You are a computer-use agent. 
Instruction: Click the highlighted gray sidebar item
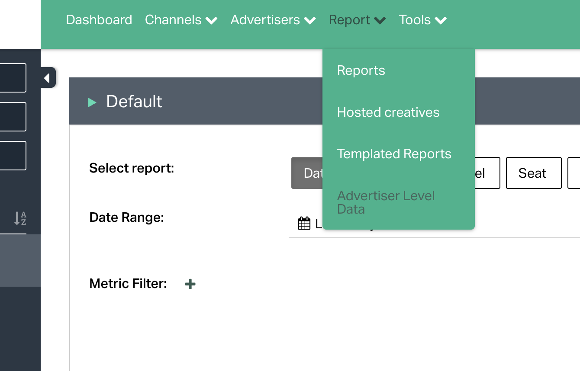pos(20,260)
